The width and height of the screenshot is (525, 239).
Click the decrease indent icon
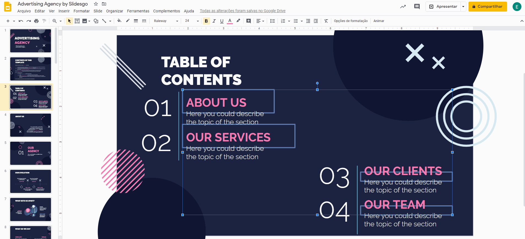tap(308, 21)
